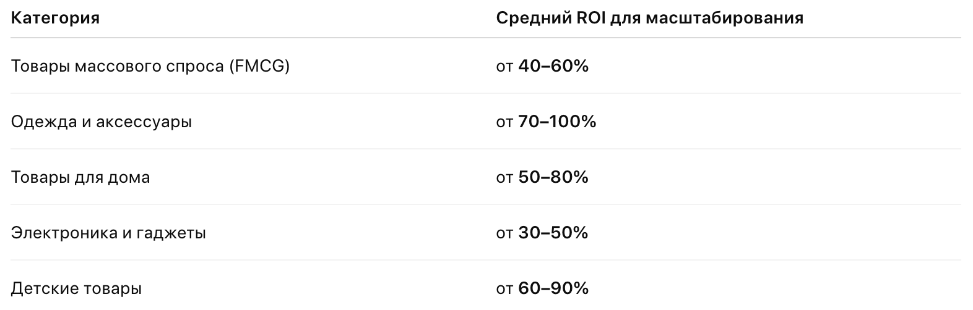The image size is (973, 310).
Task: Click the "(FMCG)" abbreviation in the first row
Action: (x=259, y=66)
